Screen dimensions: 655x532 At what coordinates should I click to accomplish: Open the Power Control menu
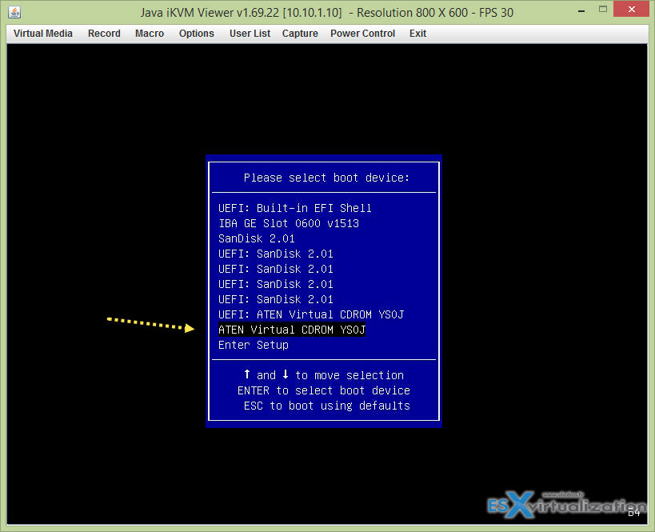pyautogui.click(x=362, y=34)
